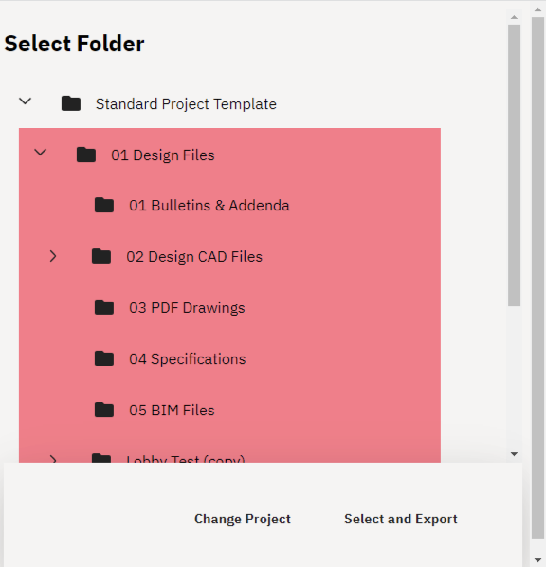Click the Lobby Test (copy) folder icon
This screenshot has width=546, height=567.
(101, 457)
